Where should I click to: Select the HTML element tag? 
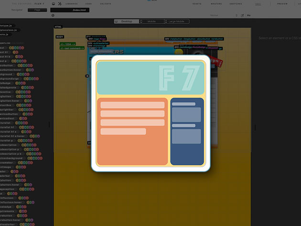click(58, 27)
